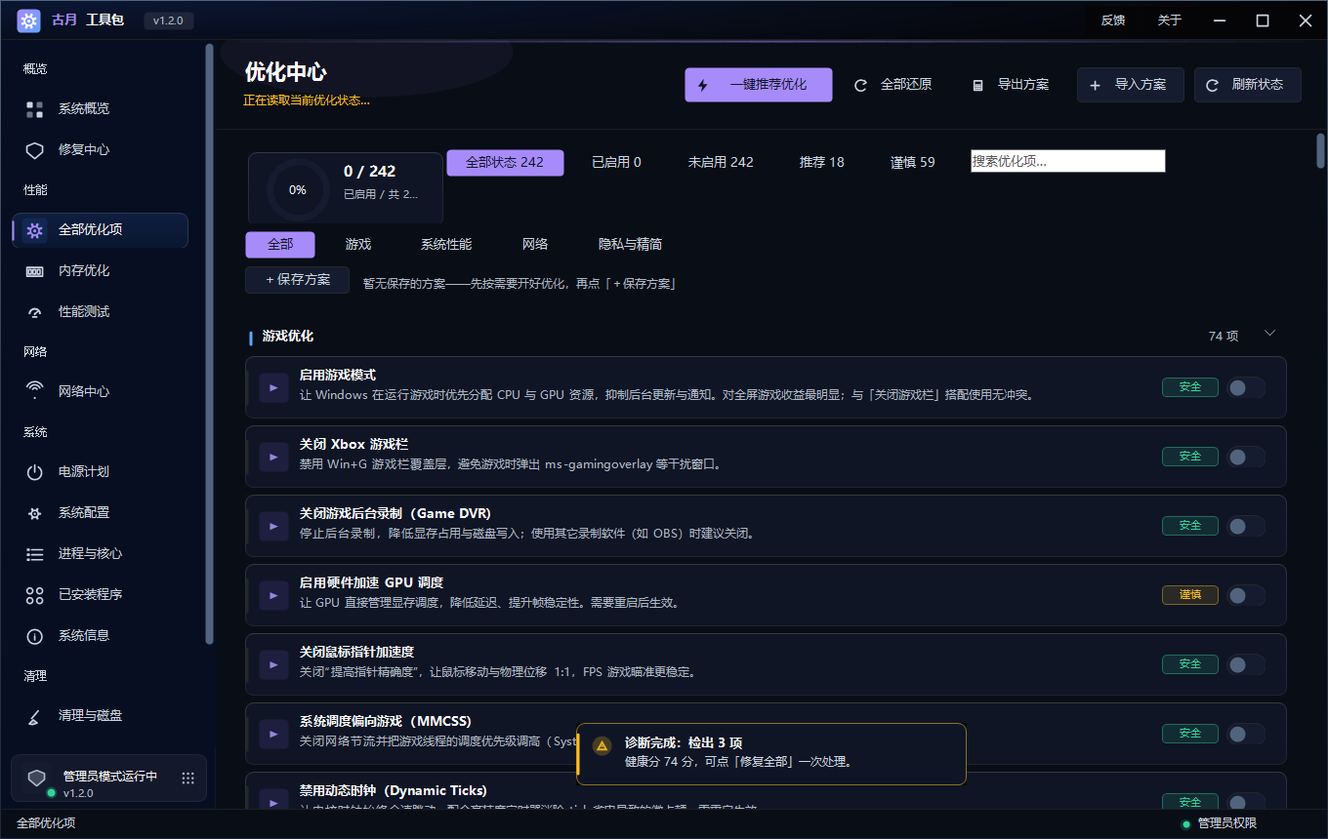Open 清理与磁盘 broom item

tap(100, 715)
